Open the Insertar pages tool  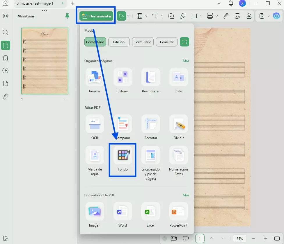point(95,80)
